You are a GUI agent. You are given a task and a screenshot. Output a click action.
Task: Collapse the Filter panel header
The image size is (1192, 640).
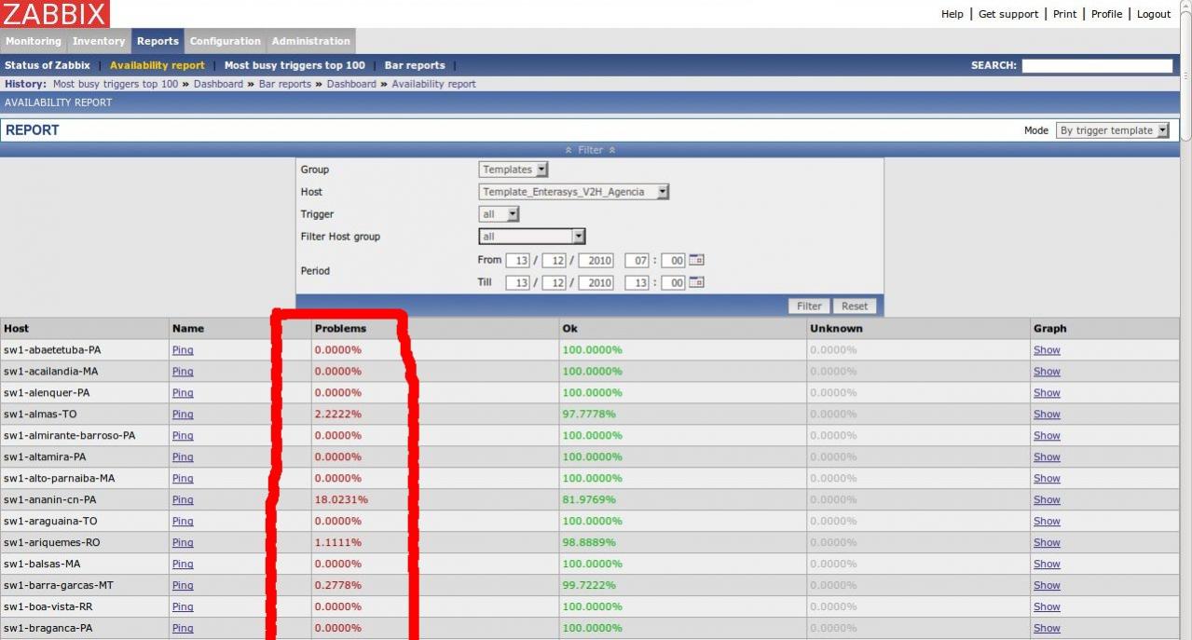(590, 150)
